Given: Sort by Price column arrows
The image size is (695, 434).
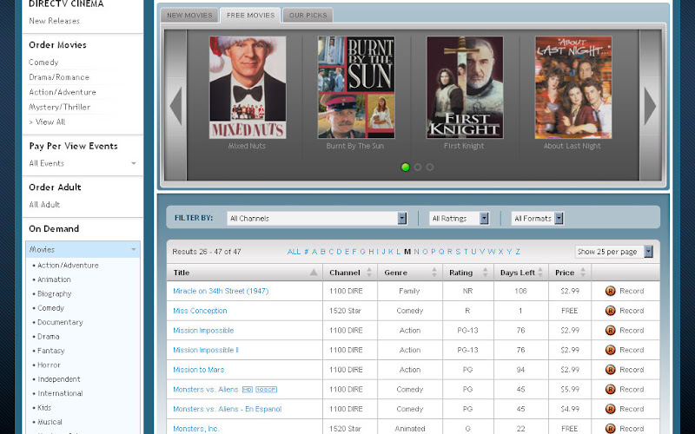Looking at the screenshot, I should click(583, 273).
